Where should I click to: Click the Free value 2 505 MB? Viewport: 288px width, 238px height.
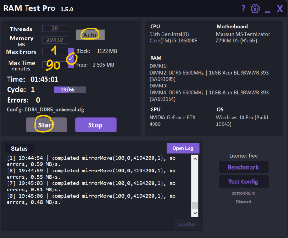103,65
